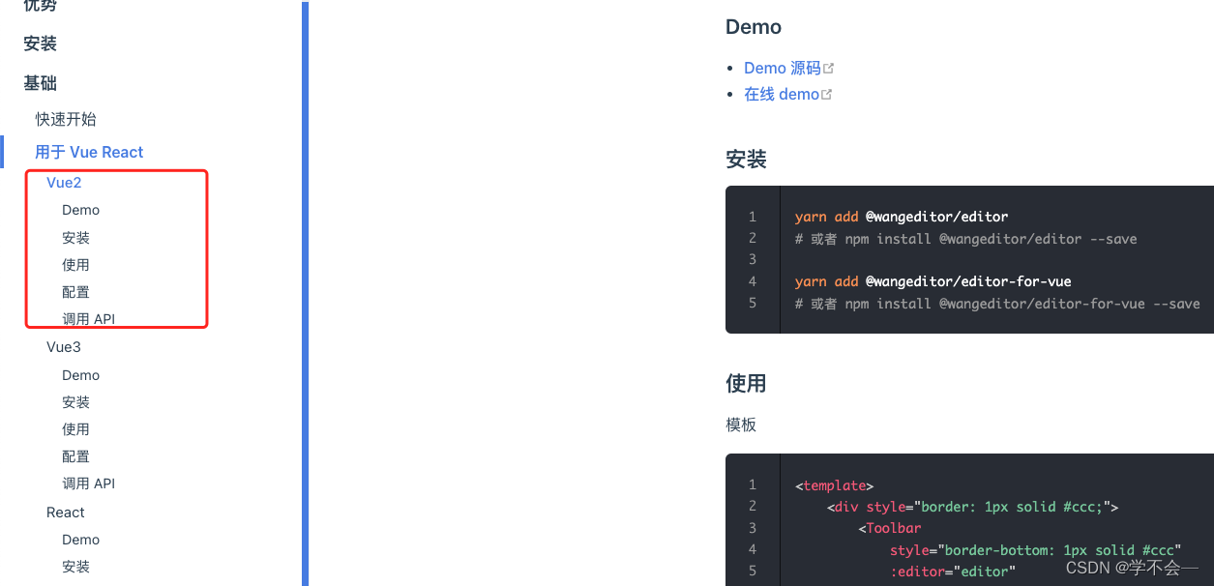The width and height of the screenshot is (1214, 586).
Task: Open the 在线 demo link
Action: point(780,93)
